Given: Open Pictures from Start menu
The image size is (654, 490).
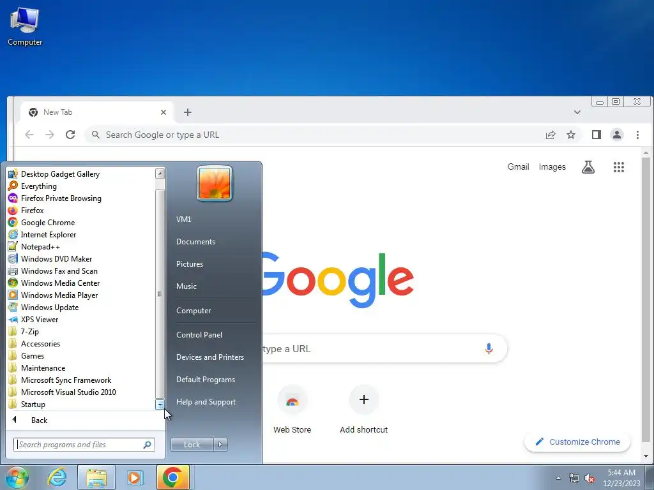Looking at the screenshot, I should click(x=190, y=264).
